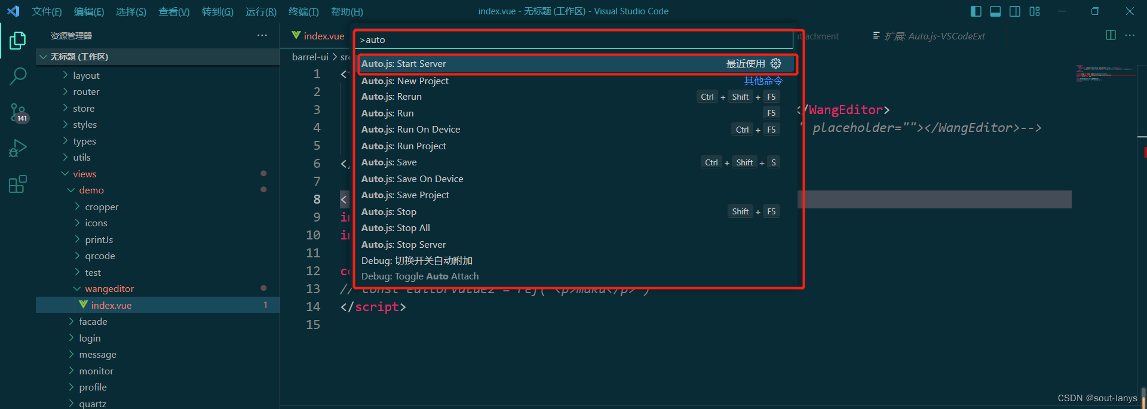
Task: Switch to index.vue editor tab
Action: coord(317,36)
